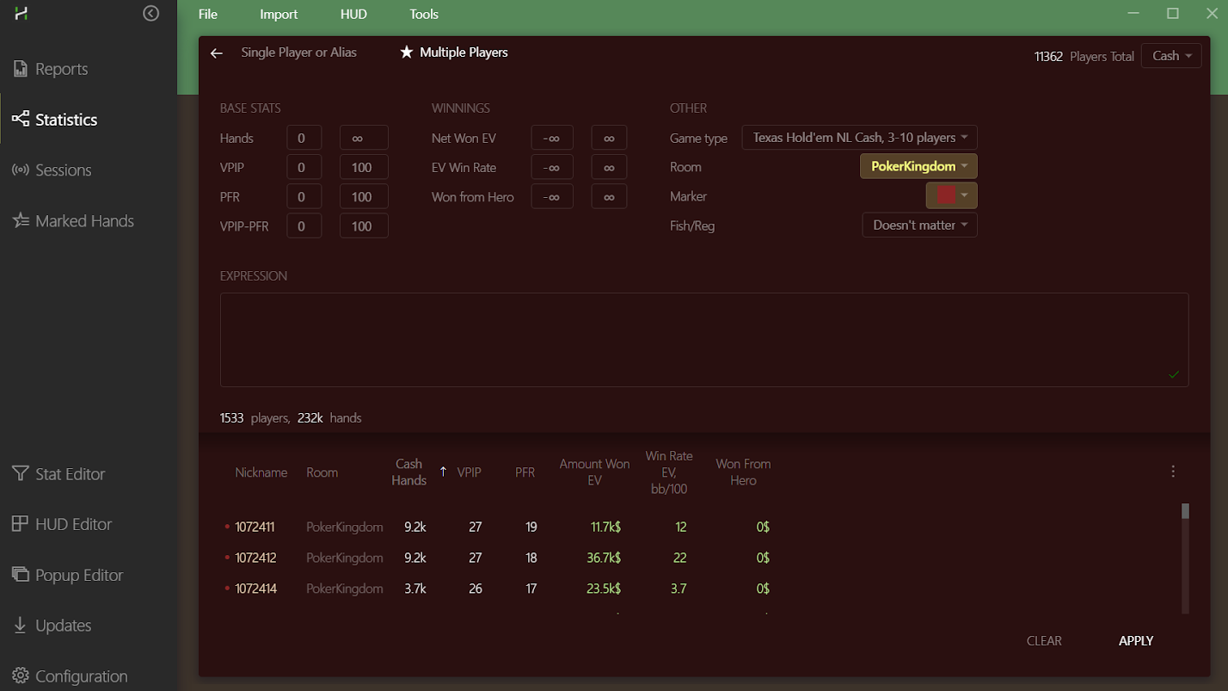1228x691 pixels.
Task: Select the player nickname 1072414
Action: click(255, 589)
